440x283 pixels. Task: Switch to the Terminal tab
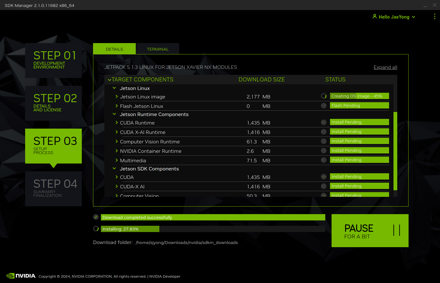coord(158,49)
